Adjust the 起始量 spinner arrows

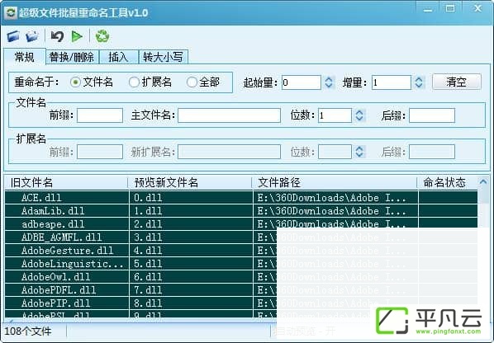[329, 82]
